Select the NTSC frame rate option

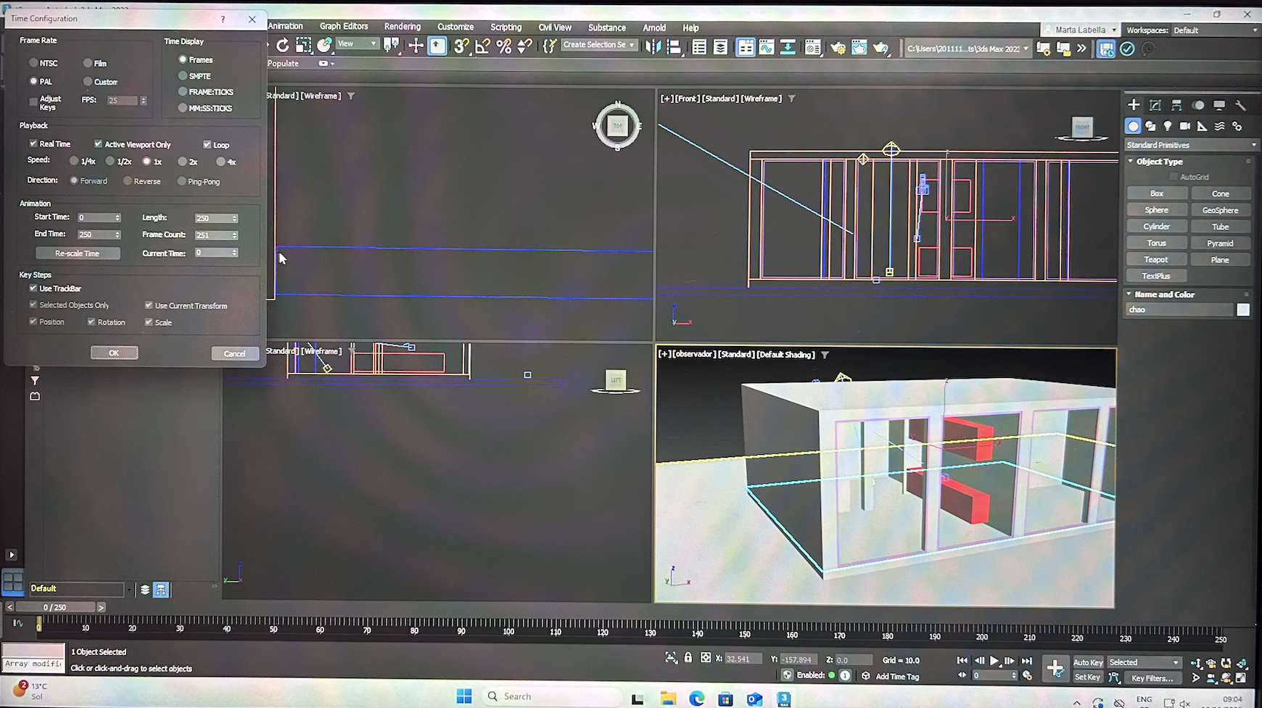[34, 63]
